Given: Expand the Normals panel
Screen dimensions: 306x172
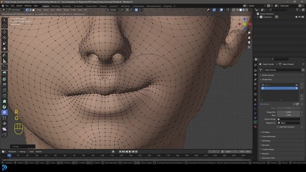Looking at the screenshot, I should (266, 145).
